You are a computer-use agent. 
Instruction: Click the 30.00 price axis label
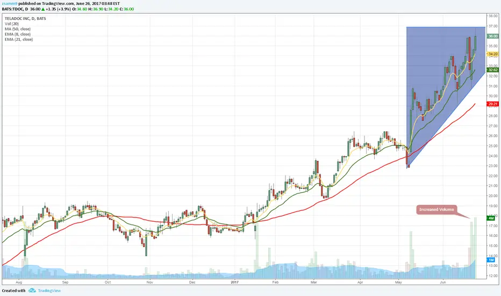[493, 96]
